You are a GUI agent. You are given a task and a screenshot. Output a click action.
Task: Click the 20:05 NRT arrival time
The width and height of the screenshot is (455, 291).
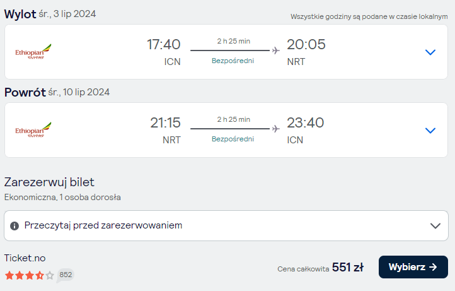click(306, 44)
